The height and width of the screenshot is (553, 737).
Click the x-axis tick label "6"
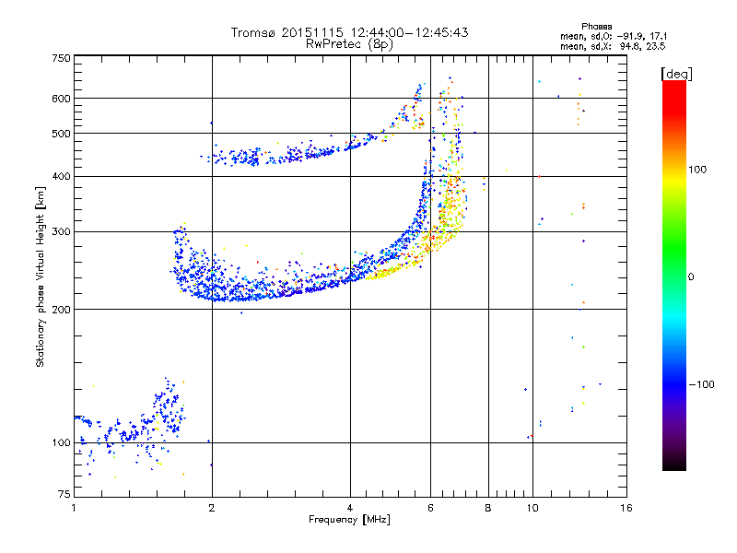click(x=430, y=508)
